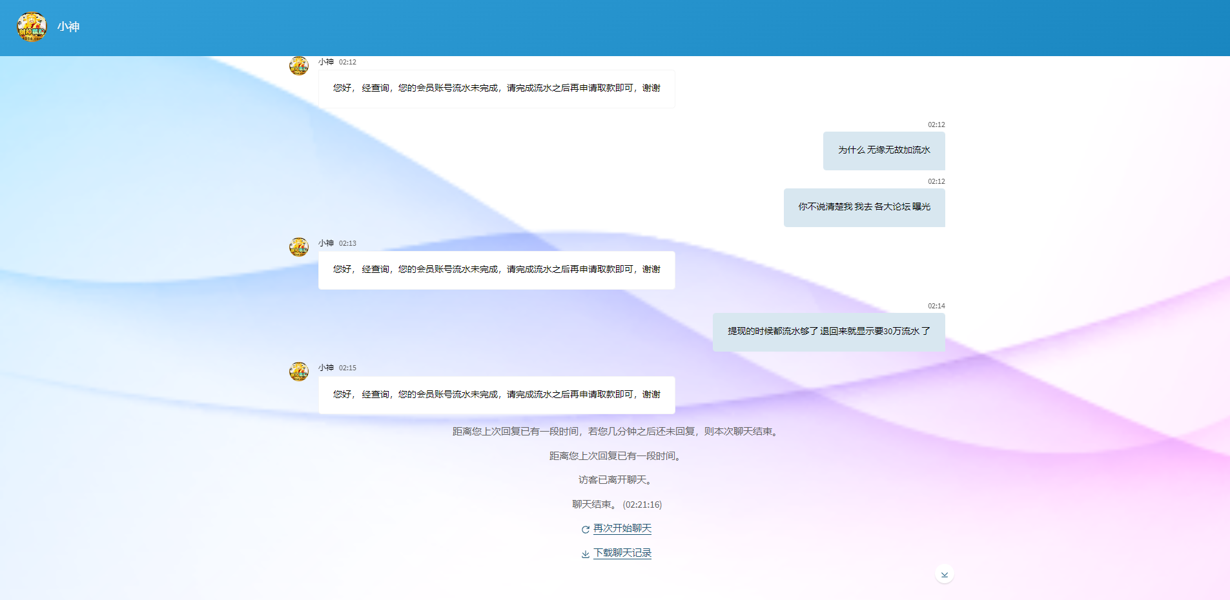Select the user message 为什么 无缘无故加流水
The height and width of the screenshot is (600, 1230).
[x=884, y=150]
